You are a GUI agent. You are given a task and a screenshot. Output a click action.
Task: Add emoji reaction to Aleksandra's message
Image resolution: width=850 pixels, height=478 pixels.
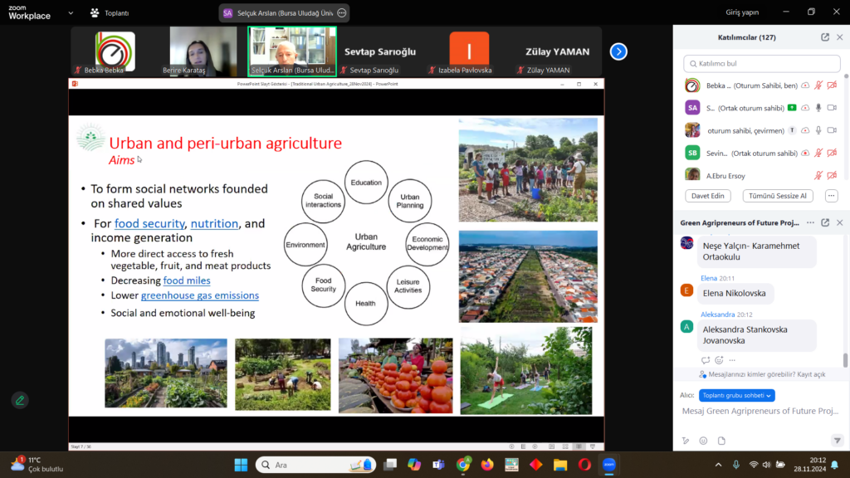point(719,360)
